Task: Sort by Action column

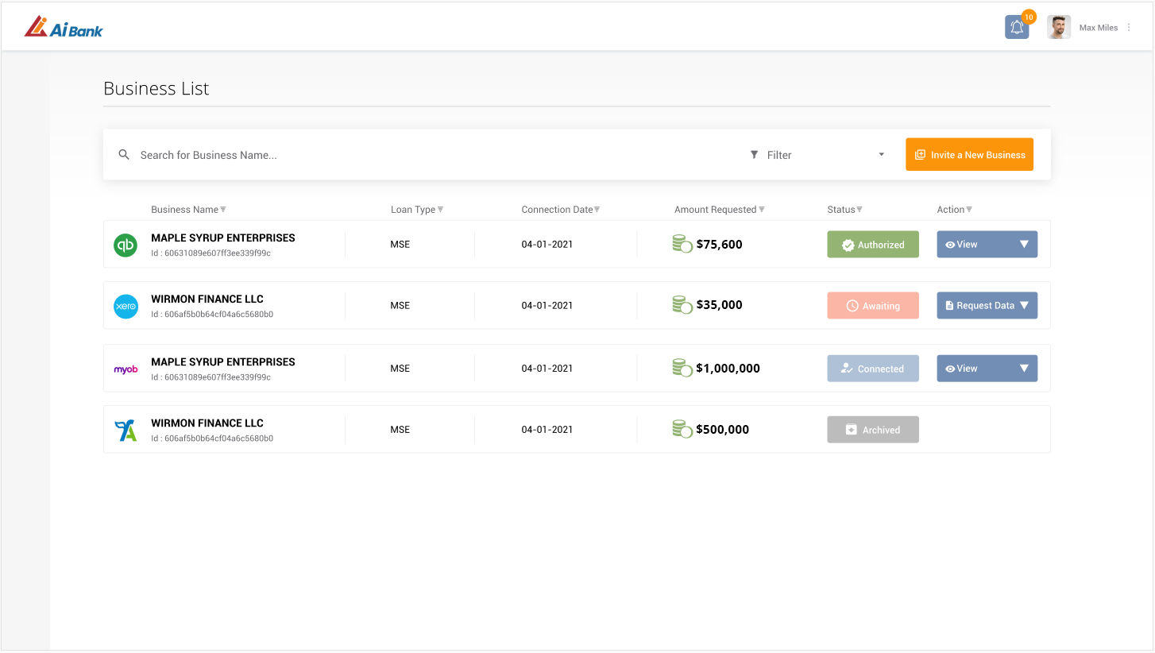Action: (x=954, y=210)
